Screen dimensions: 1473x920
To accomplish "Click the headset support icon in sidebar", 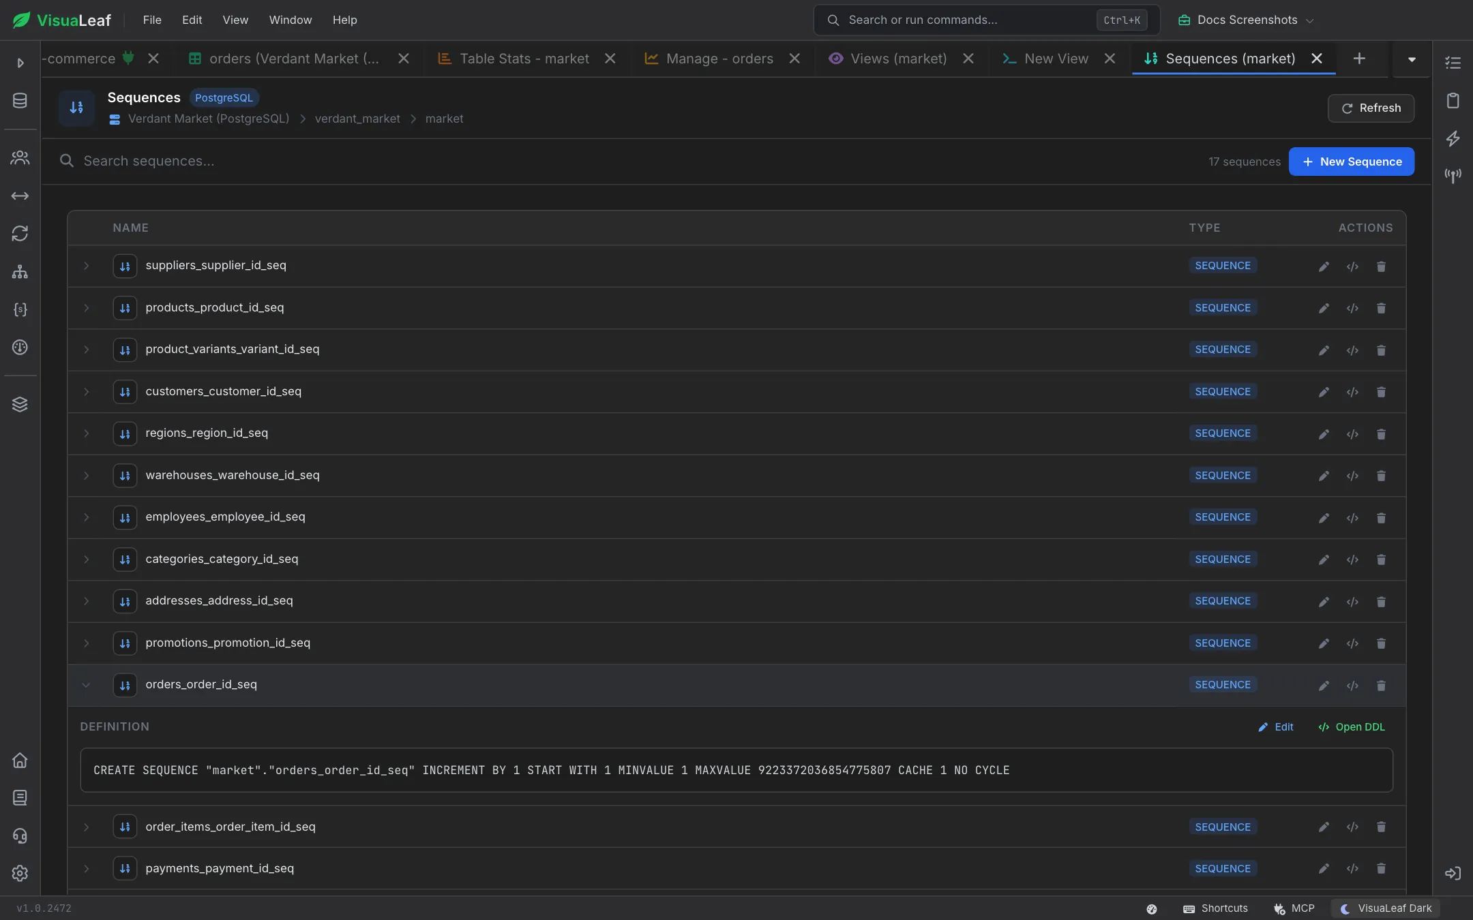I will 20,835.
